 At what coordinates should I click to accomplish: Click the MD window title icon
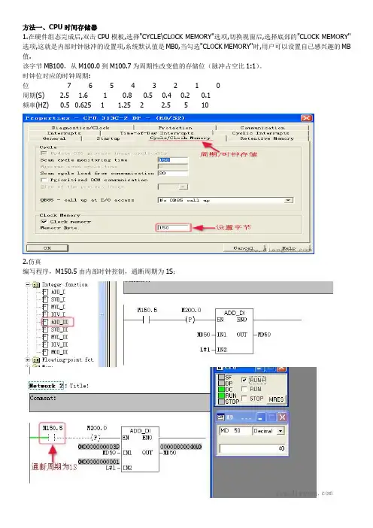pos(221,417)
